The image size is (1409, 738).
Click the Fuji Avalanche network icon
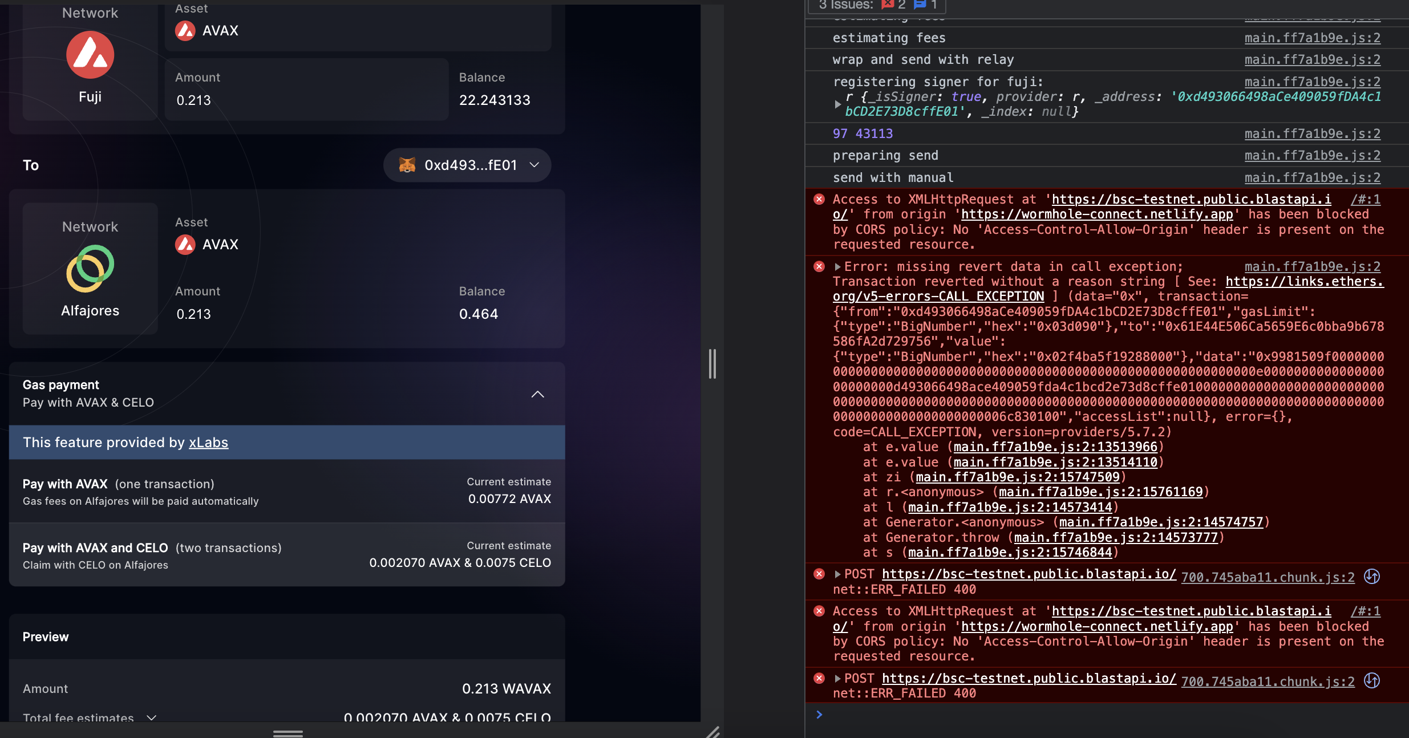89,55
